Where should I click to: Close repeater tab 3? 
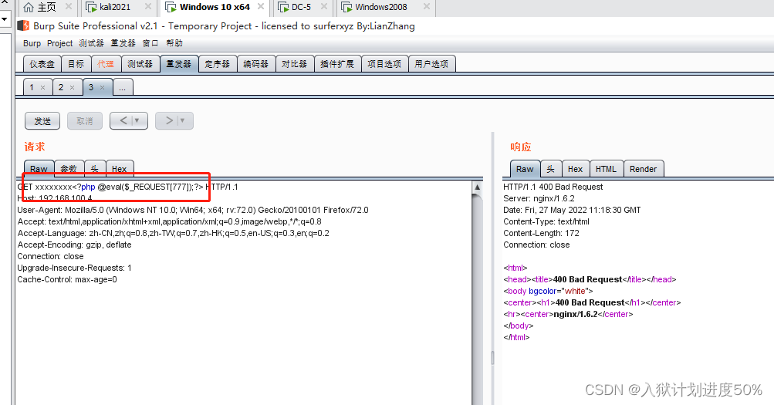(102, 88)
